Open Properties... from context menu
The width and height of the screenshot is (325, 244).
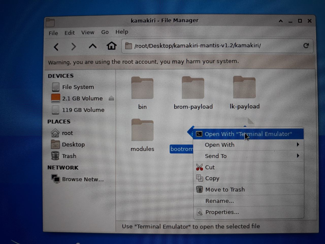(249, 212)
